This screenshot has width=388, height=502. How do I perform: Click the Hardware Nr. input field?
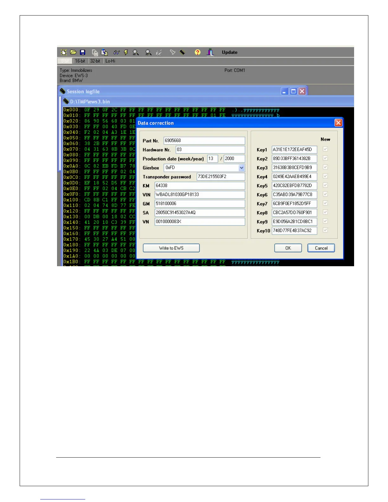pyautogui.click(x=210, y=150)
